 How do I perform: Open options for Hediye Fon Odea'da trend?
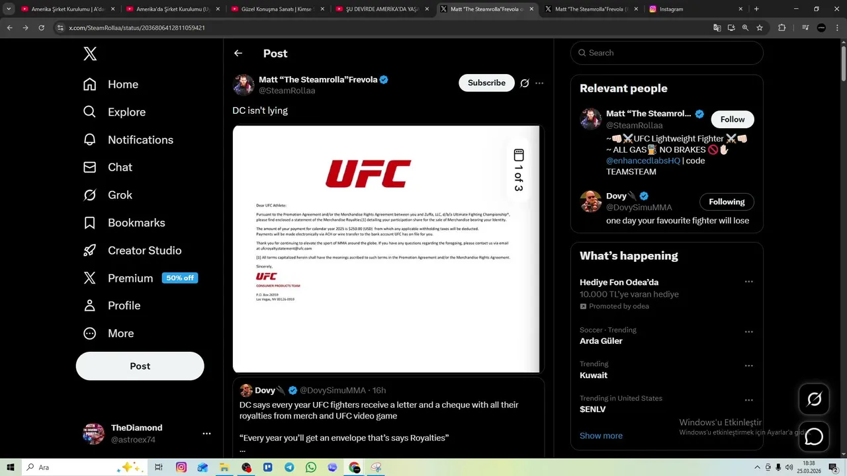point(748,282)
